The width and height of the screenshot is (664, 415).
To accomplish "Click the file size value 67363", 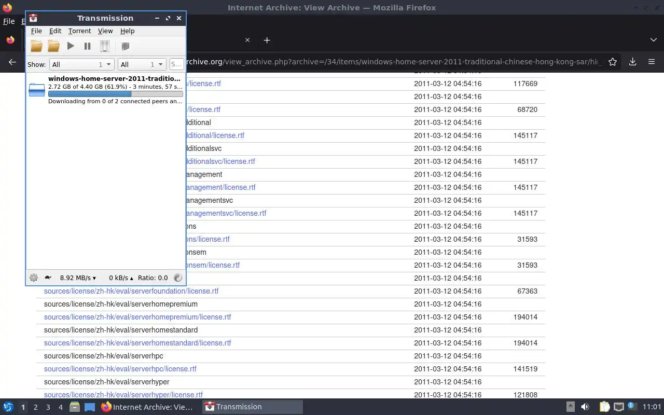I will coord(527,291).
